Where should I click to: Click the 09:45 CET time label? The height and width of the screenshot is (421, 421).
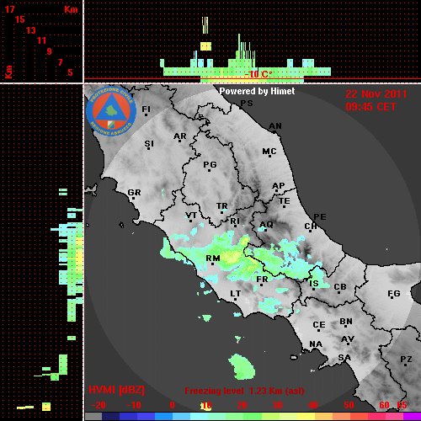tap(370, 107)
